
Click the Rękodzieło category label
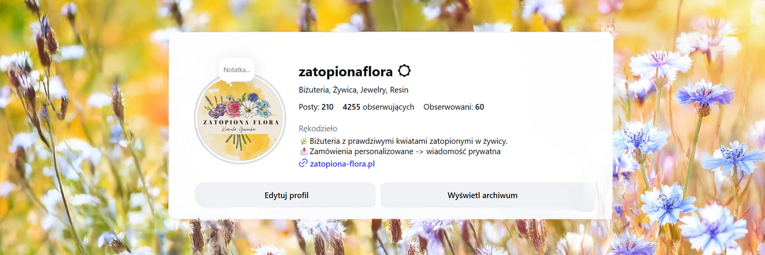tap(318, 128)
